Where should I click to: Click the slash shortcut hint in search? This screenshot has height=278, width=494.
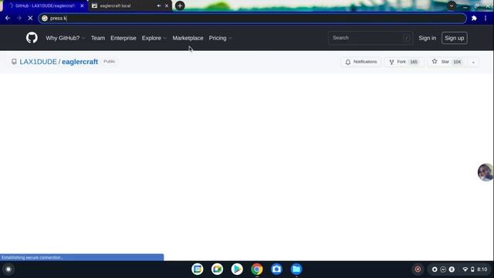[407, 38]
